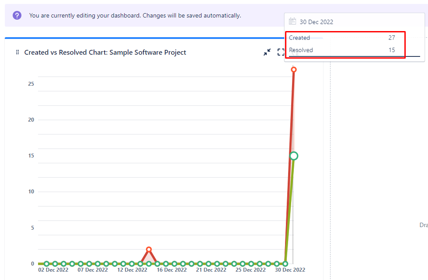The width and height of the screenshot is (428, 280).
Task: Click the collapse arrows icon on the chart gadget
Action: point(267,52)
